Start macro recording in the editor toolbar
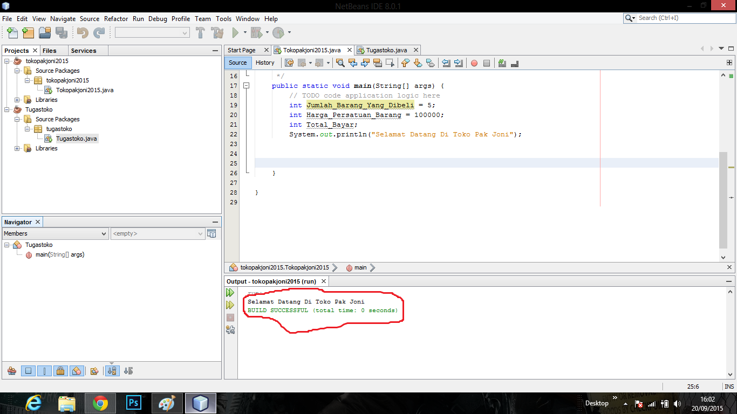Screen dimensions: 737x414 point(474,63)
